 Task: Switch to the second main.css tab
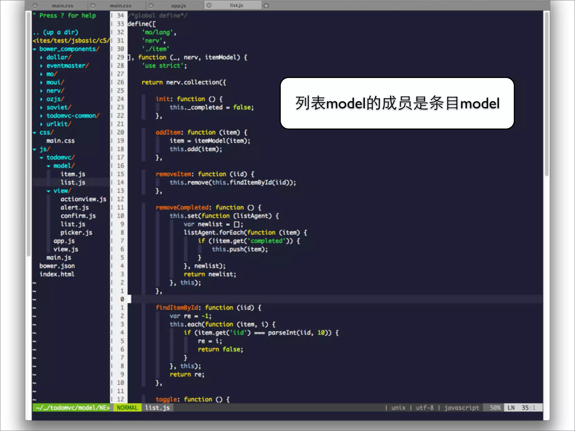point(120,6)
